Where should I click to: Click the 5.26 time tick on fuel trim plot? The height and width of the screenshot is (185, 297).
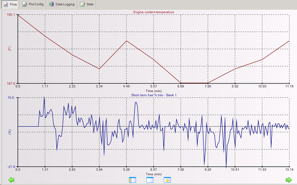(127, 170)
